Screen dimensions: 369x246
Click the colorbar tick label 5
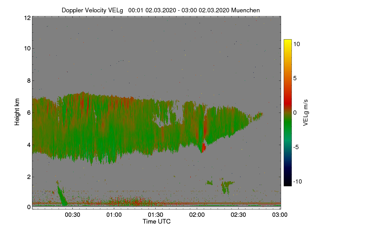(295, 78)
